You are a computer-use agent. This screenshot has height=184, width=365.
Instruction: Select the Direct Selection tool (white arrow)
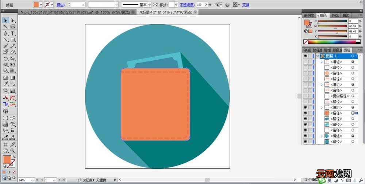(12, 21)
